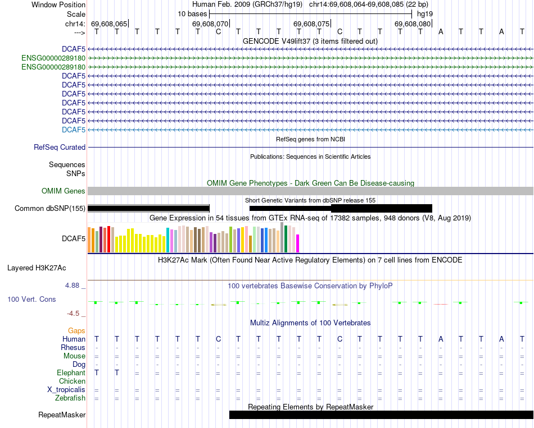Click the gray OMIM Genes bar
Viewport: 534px width, 428px height.
pyautogui.click(x=310, y=191)
